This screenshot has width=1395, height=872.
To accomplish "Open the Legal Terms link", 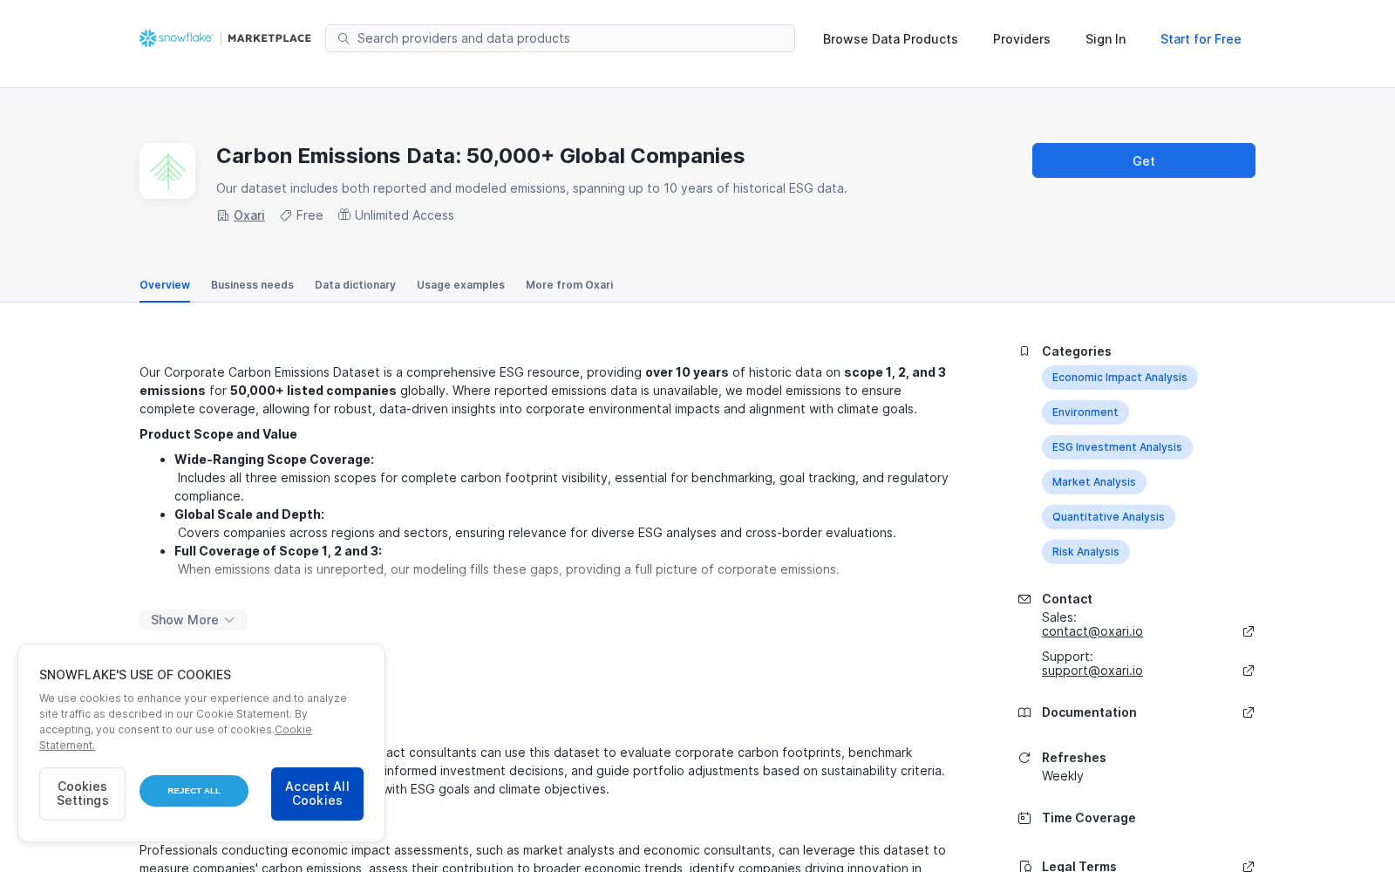I will [x=1079, y=866].
